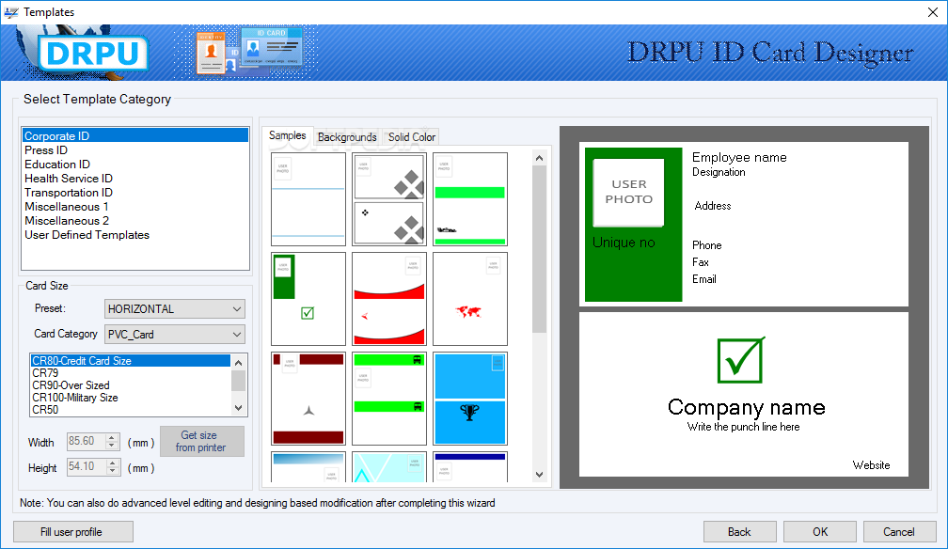Close the Templates window
The width and height of the screenshot is (948, 549).
tap(933, 12)
